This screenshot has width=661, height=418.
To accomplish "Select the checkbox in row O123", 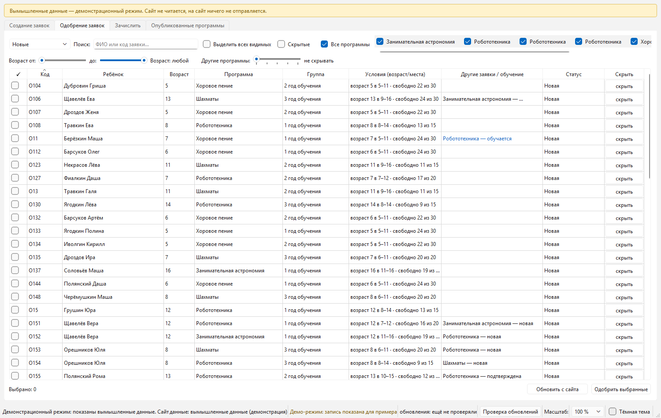I will tap(15, 165).
